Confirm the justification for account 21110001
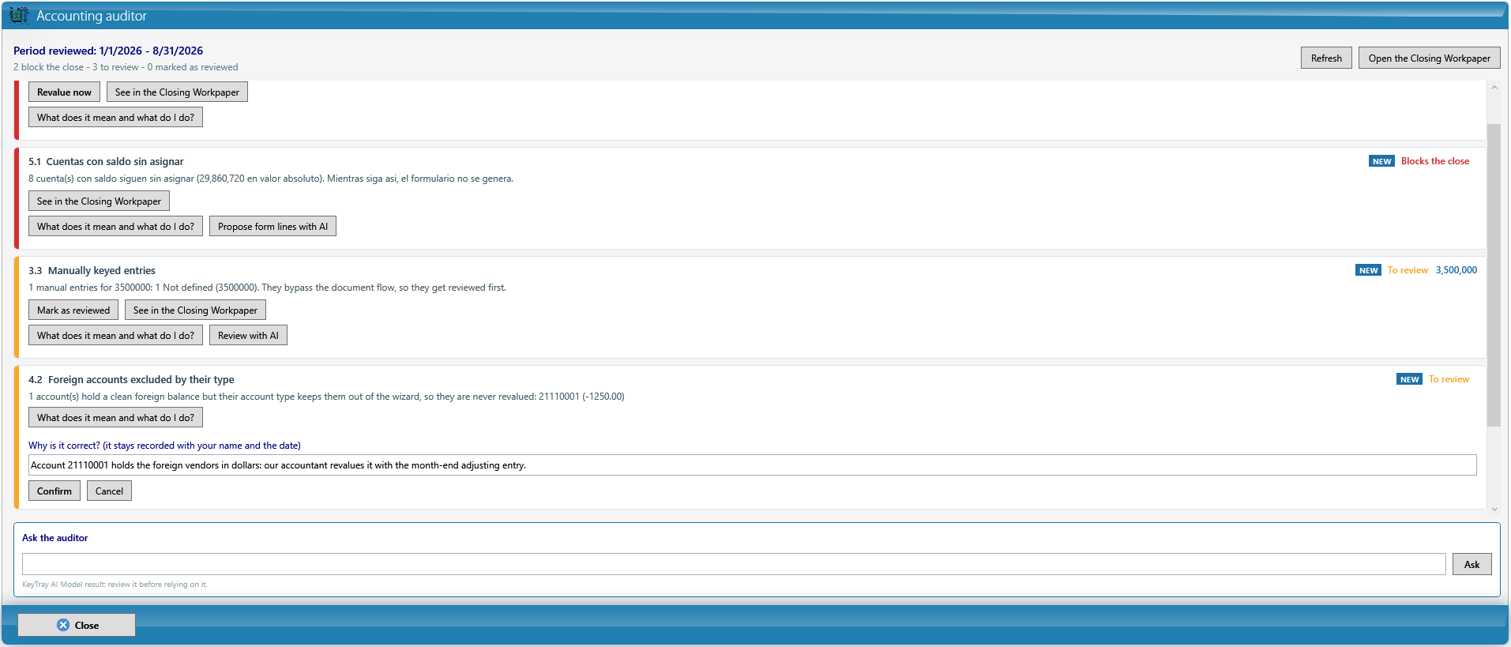This screenshot has width=1511, height=647. [54, 491]
